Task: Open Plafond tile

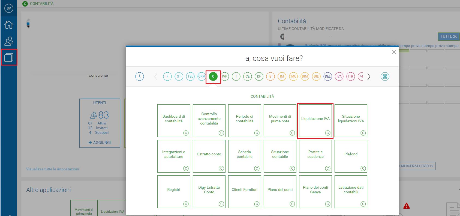Action: pos(351,156)
